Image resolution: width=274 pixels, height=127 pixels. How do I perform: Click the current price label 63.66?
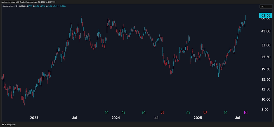pos(266,16)
